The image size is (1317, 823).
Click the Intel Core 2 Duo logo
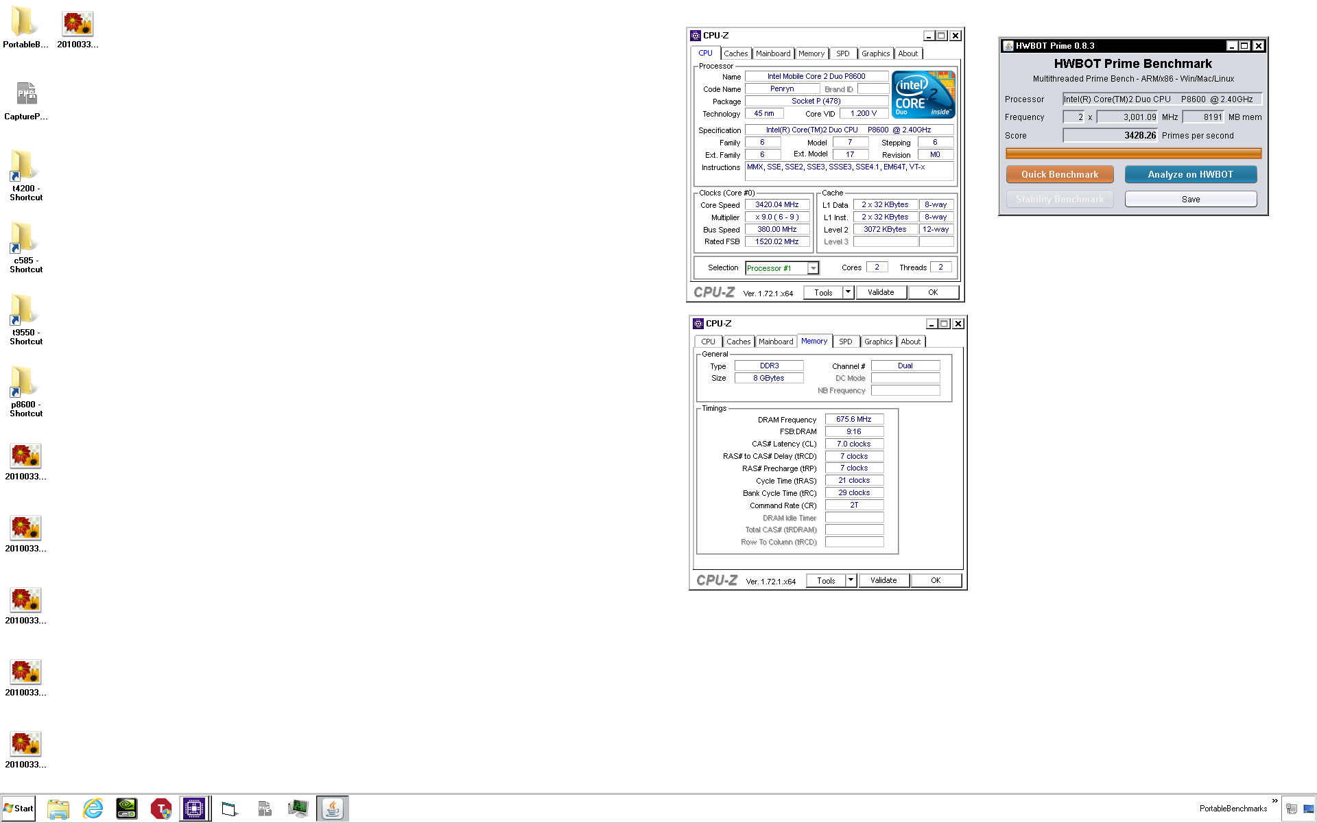923,95
